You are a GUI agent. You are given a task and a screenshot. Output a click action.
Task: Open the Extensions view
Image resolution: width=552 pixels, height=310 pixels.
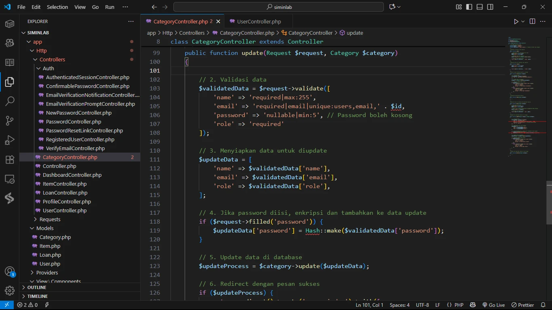point(10,159)
